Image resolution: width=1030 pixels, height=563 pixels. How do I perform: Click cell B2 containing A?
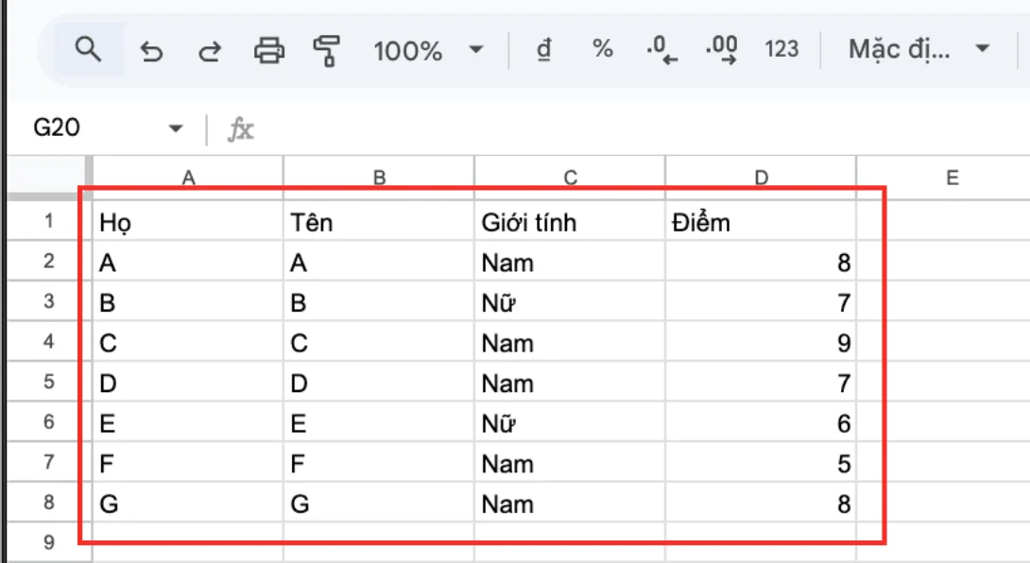click(x=379, y=262)
